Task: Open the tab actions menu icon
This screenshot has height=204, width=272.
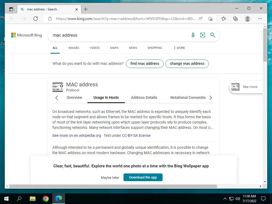Action: point(11,9)
